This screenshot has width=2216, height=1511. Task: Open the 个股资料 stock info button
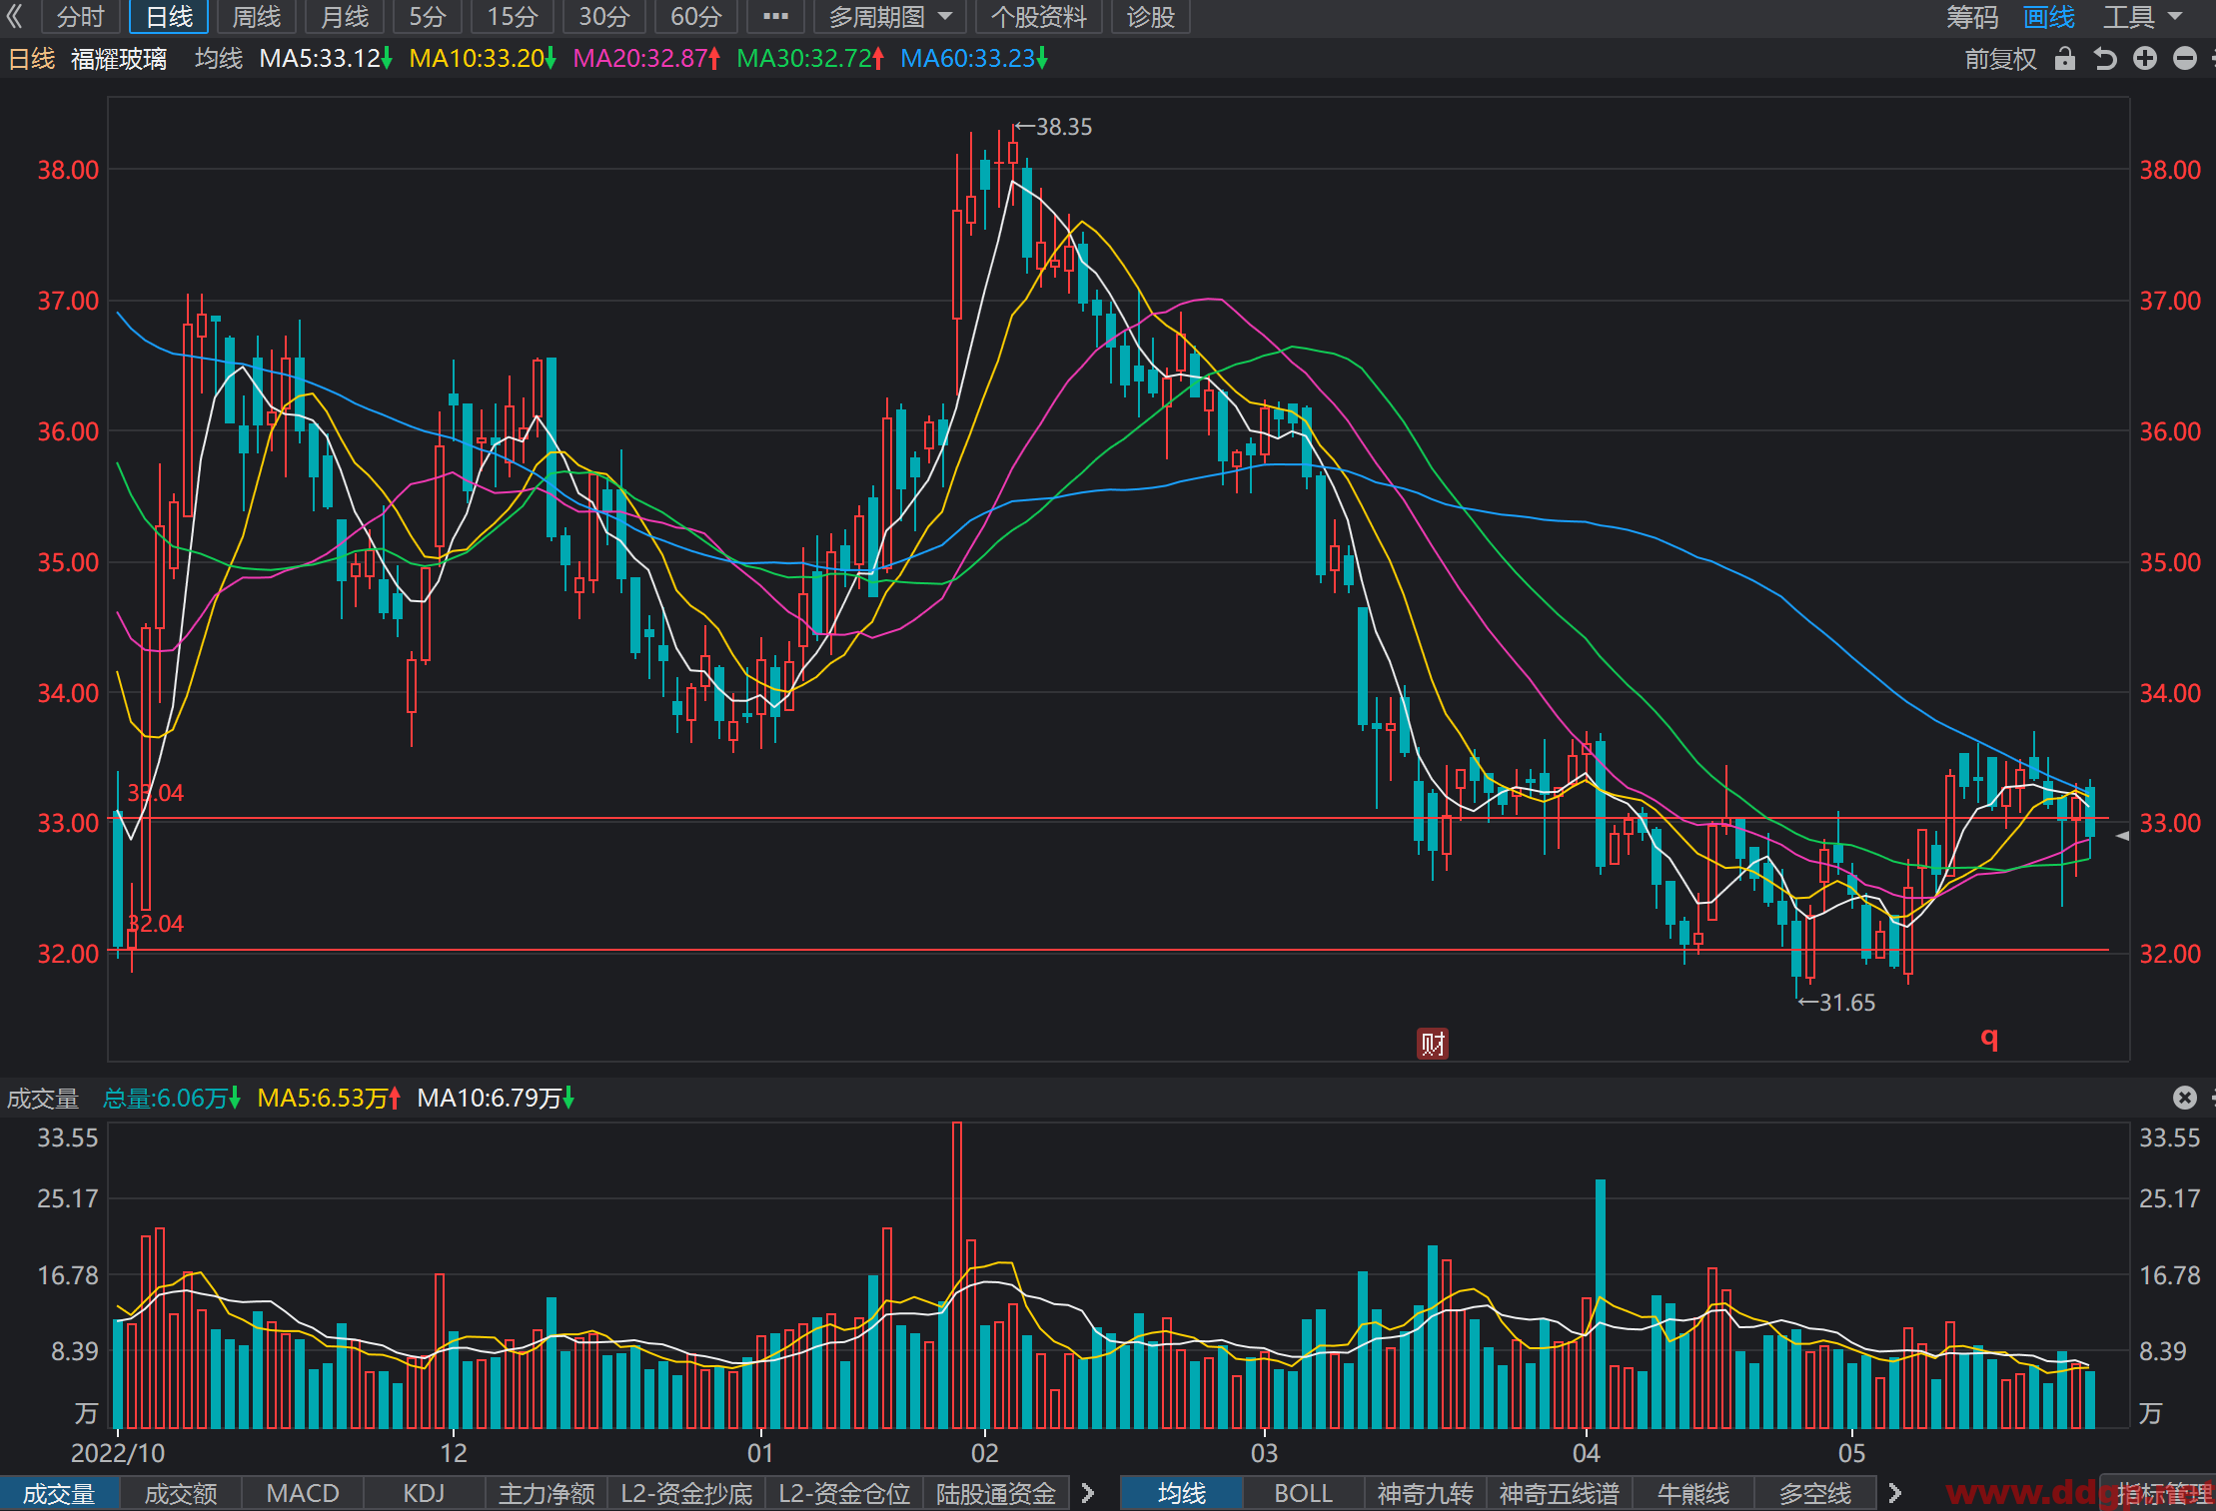tap(1038, 16)
